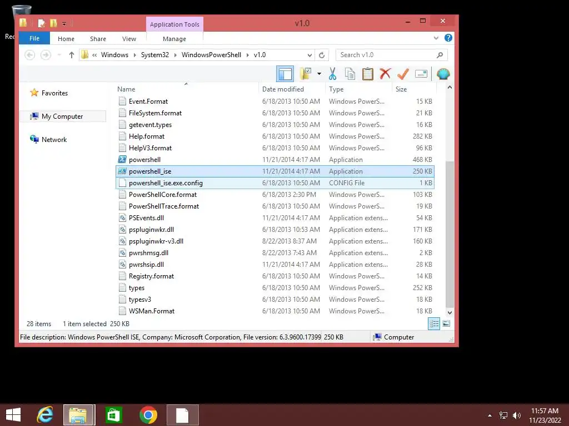The height and width of the screenshot is (426, 569).
Task: Select the Event.Format file
Action: 274,102
